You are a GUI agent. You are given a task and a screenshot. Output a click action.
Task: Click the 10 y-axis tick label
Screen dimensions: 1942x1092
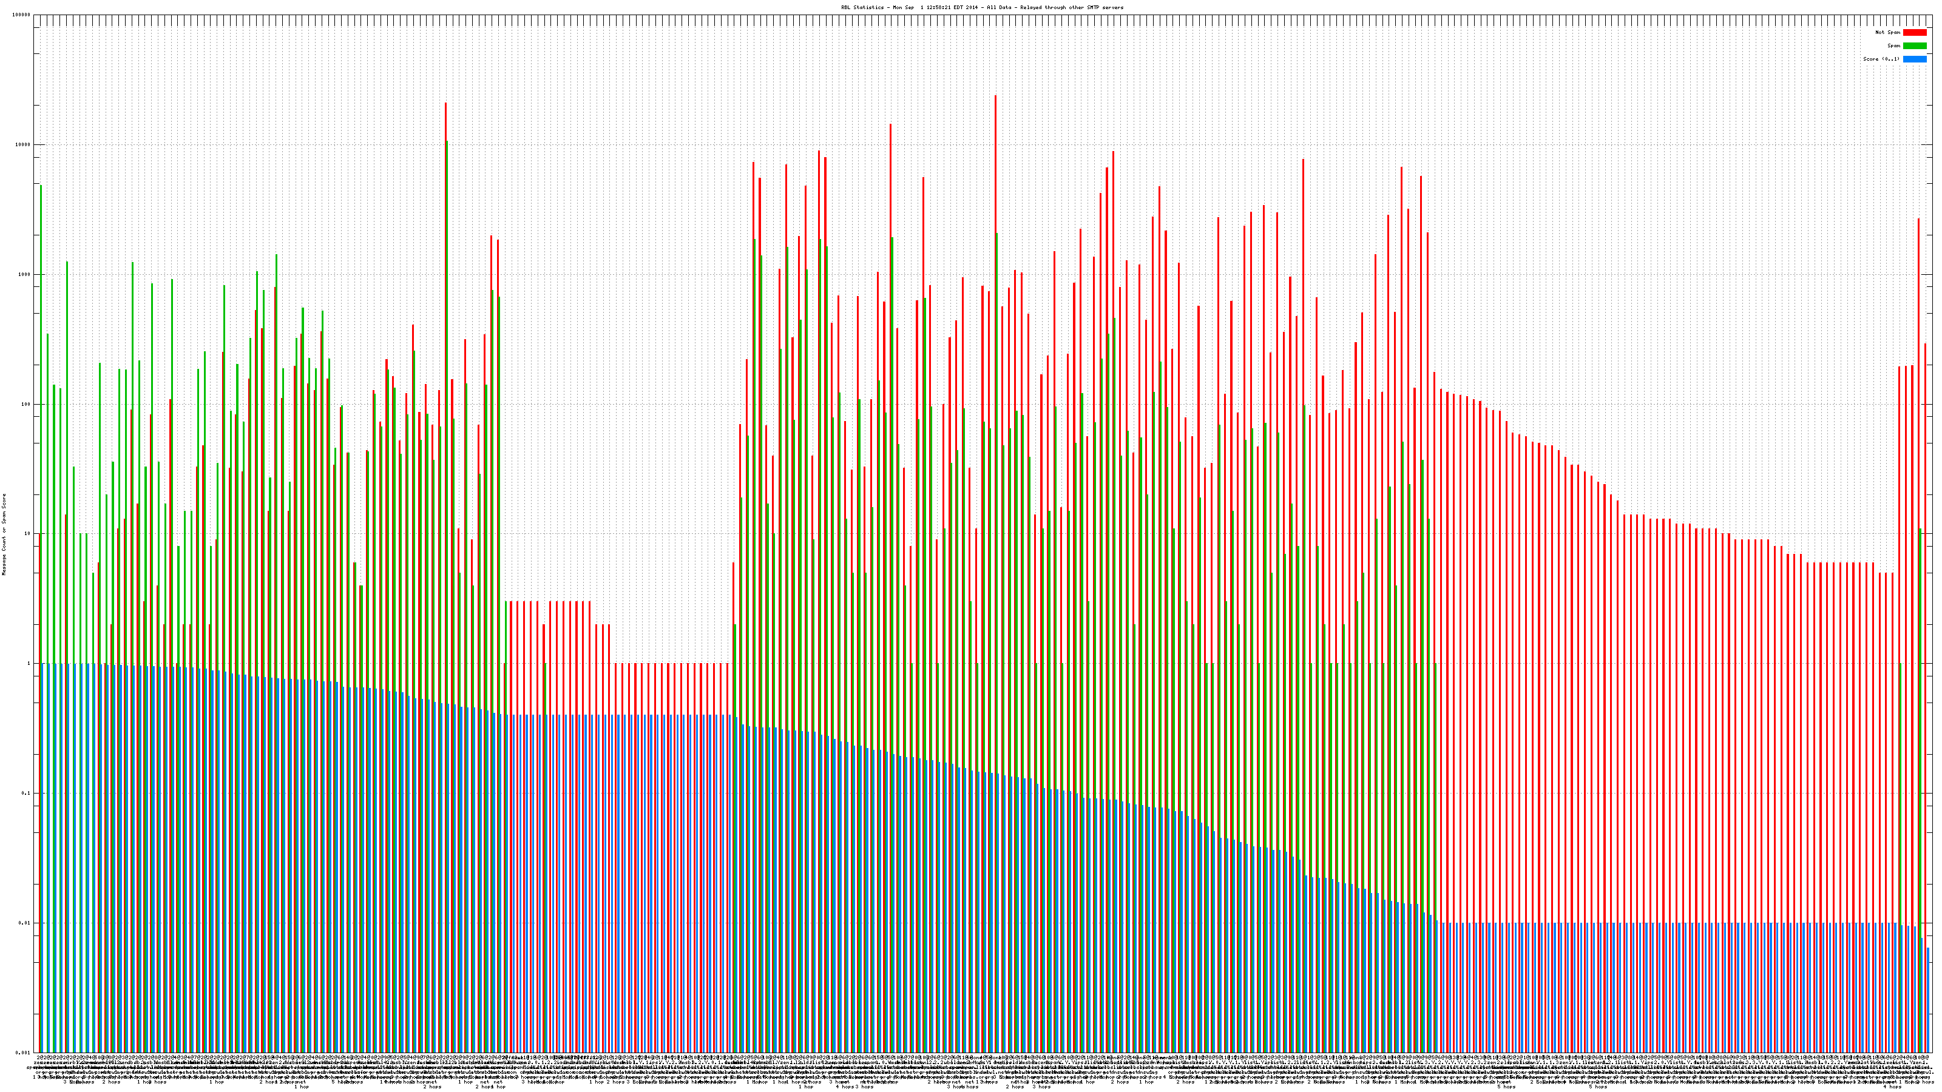tap(28, 534)
